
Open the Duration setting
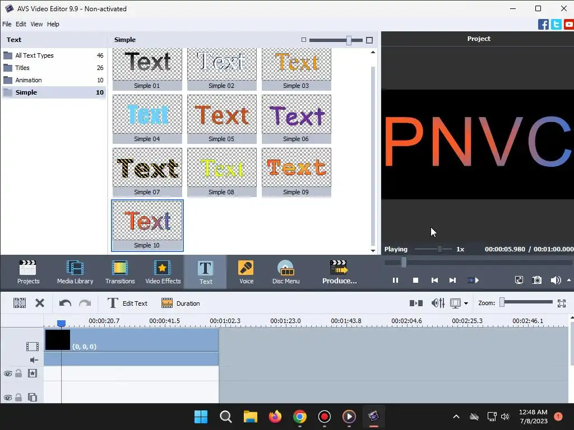[180, 303]
